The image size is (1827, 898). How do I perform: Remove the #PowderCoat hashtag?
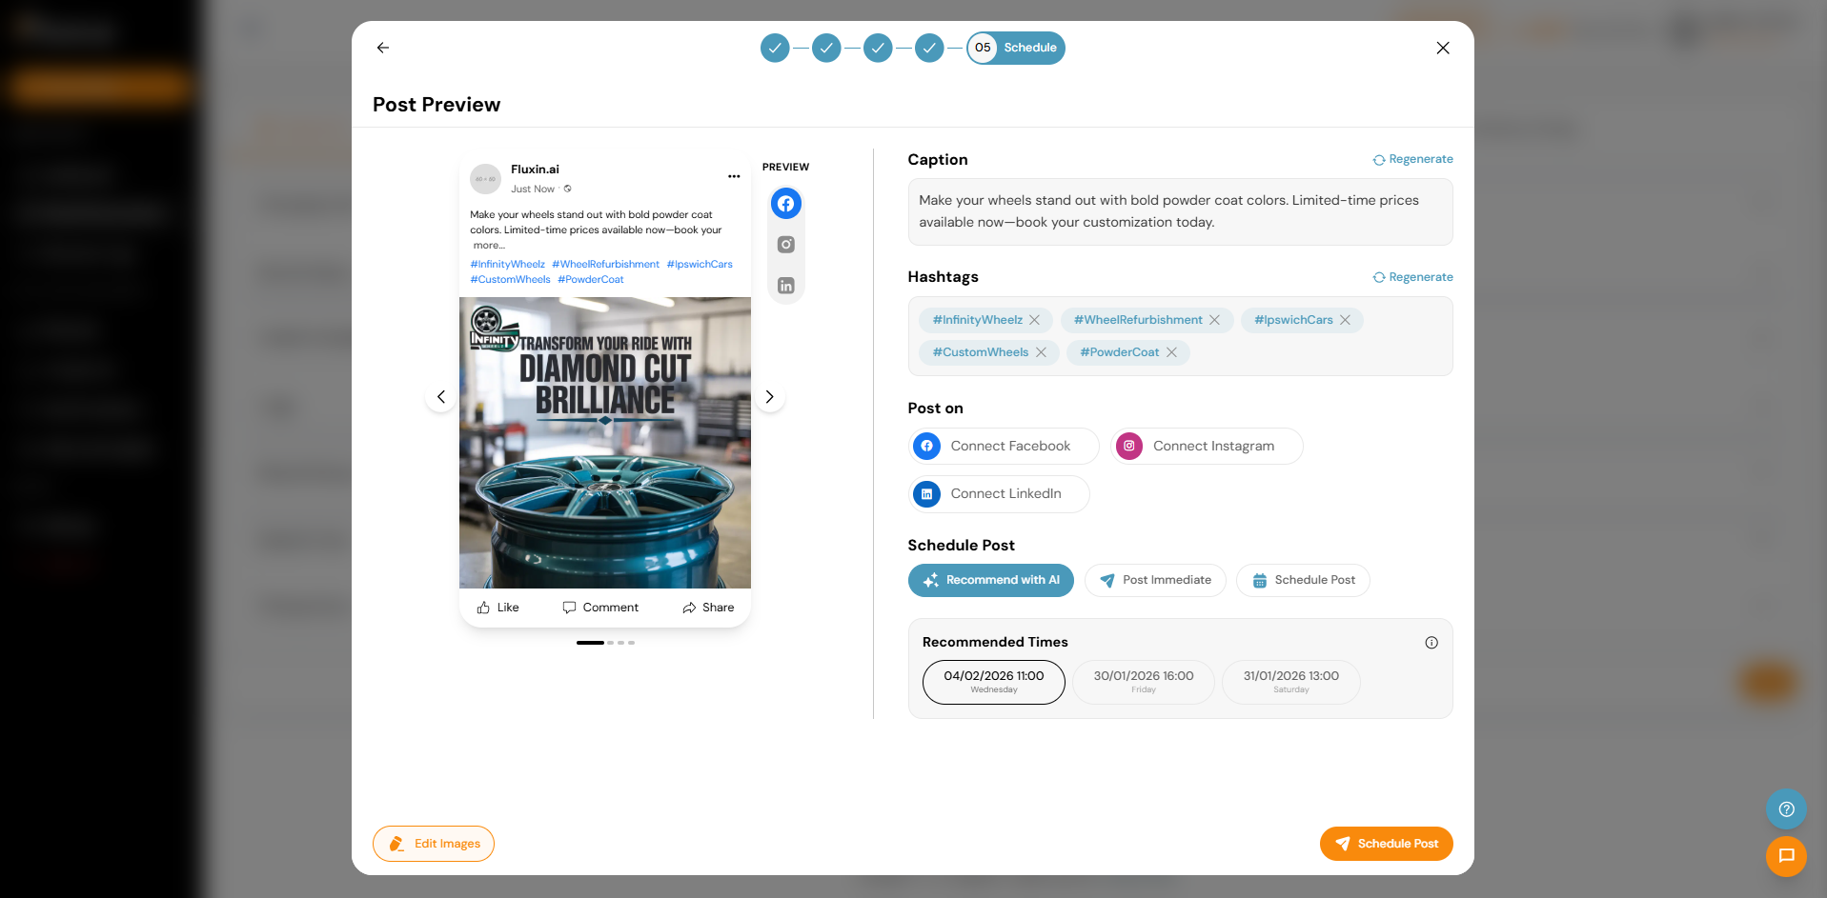[x=1173, y=352]
